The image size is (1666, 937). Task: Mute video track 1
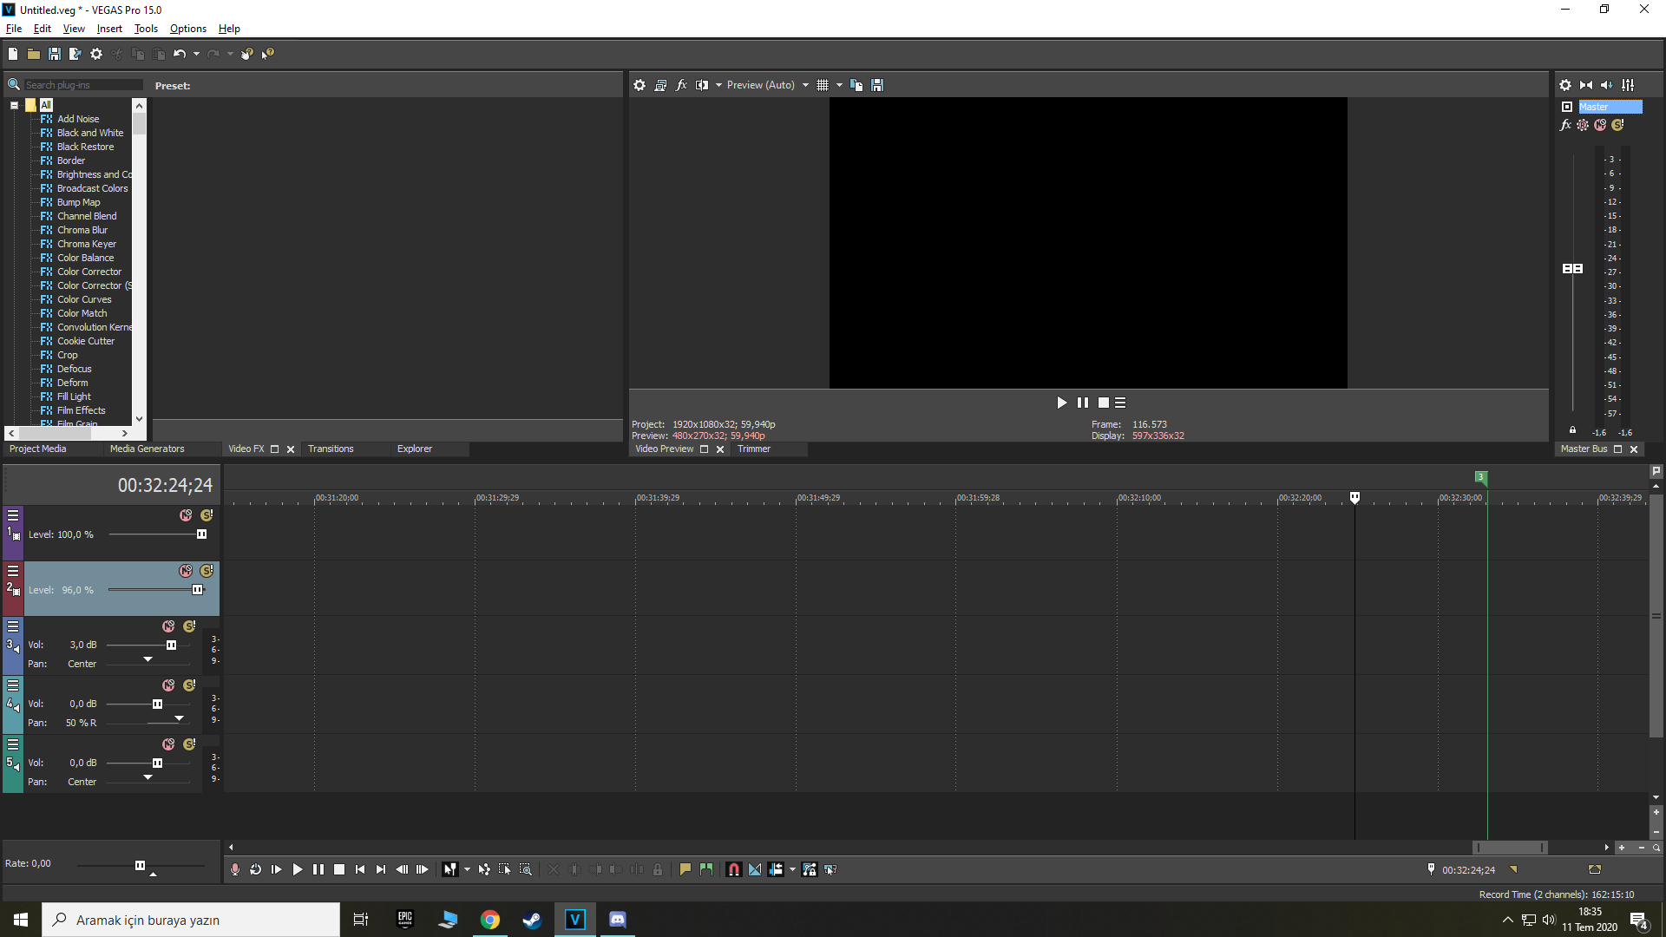click(x=186, y=515)
